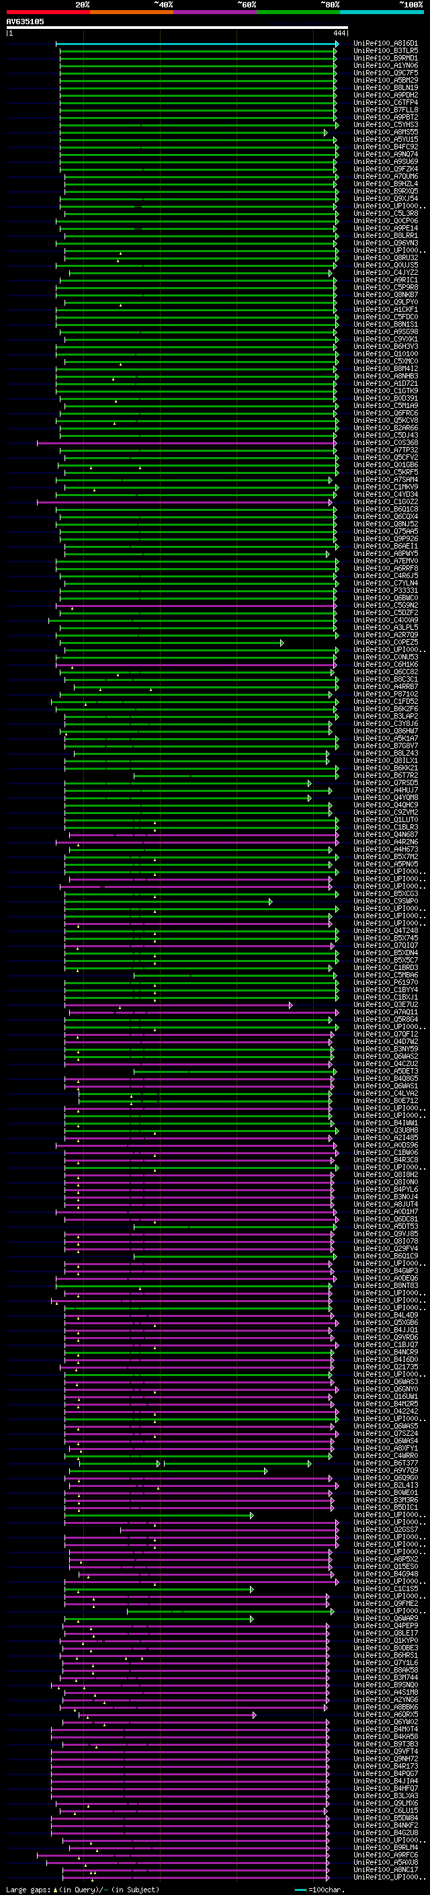Select UniRef100_B8LN19 in the hit list
This screenshot has width=430, height=1895.
click(385, 88)
